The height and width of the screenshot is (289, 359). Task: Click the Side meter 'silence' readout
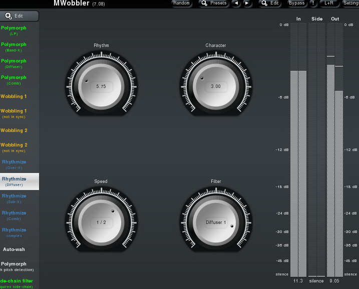coord(316,281)
